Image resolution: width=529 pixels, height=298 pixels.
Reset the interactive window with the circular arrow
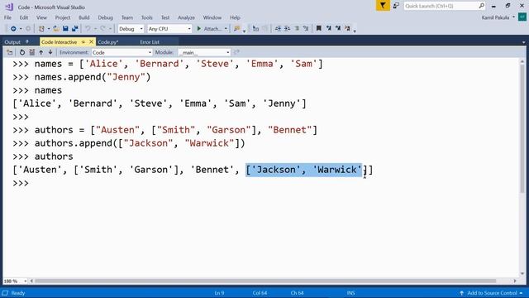(22, 52)
